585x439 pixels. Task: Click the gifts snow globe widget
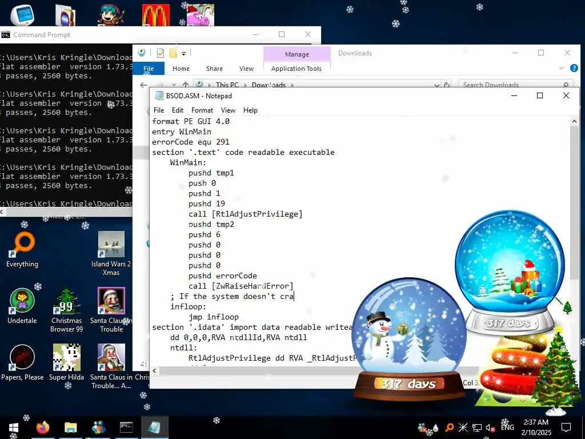(510, 273)
